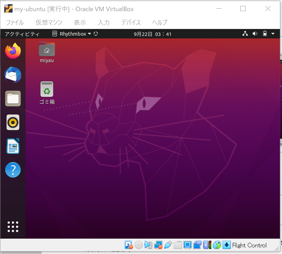Click the Right Control host key label
This screenshot has height=254, width=282.
click(x=249, y=245)
